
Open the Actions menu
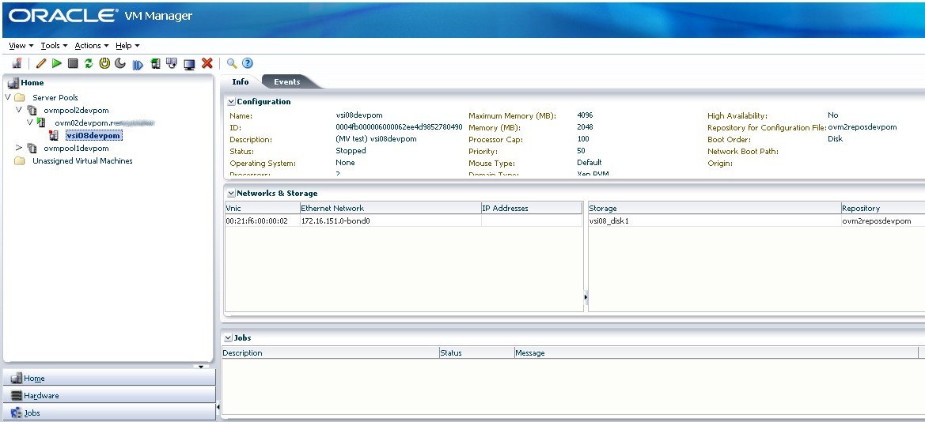click(92, 45)
